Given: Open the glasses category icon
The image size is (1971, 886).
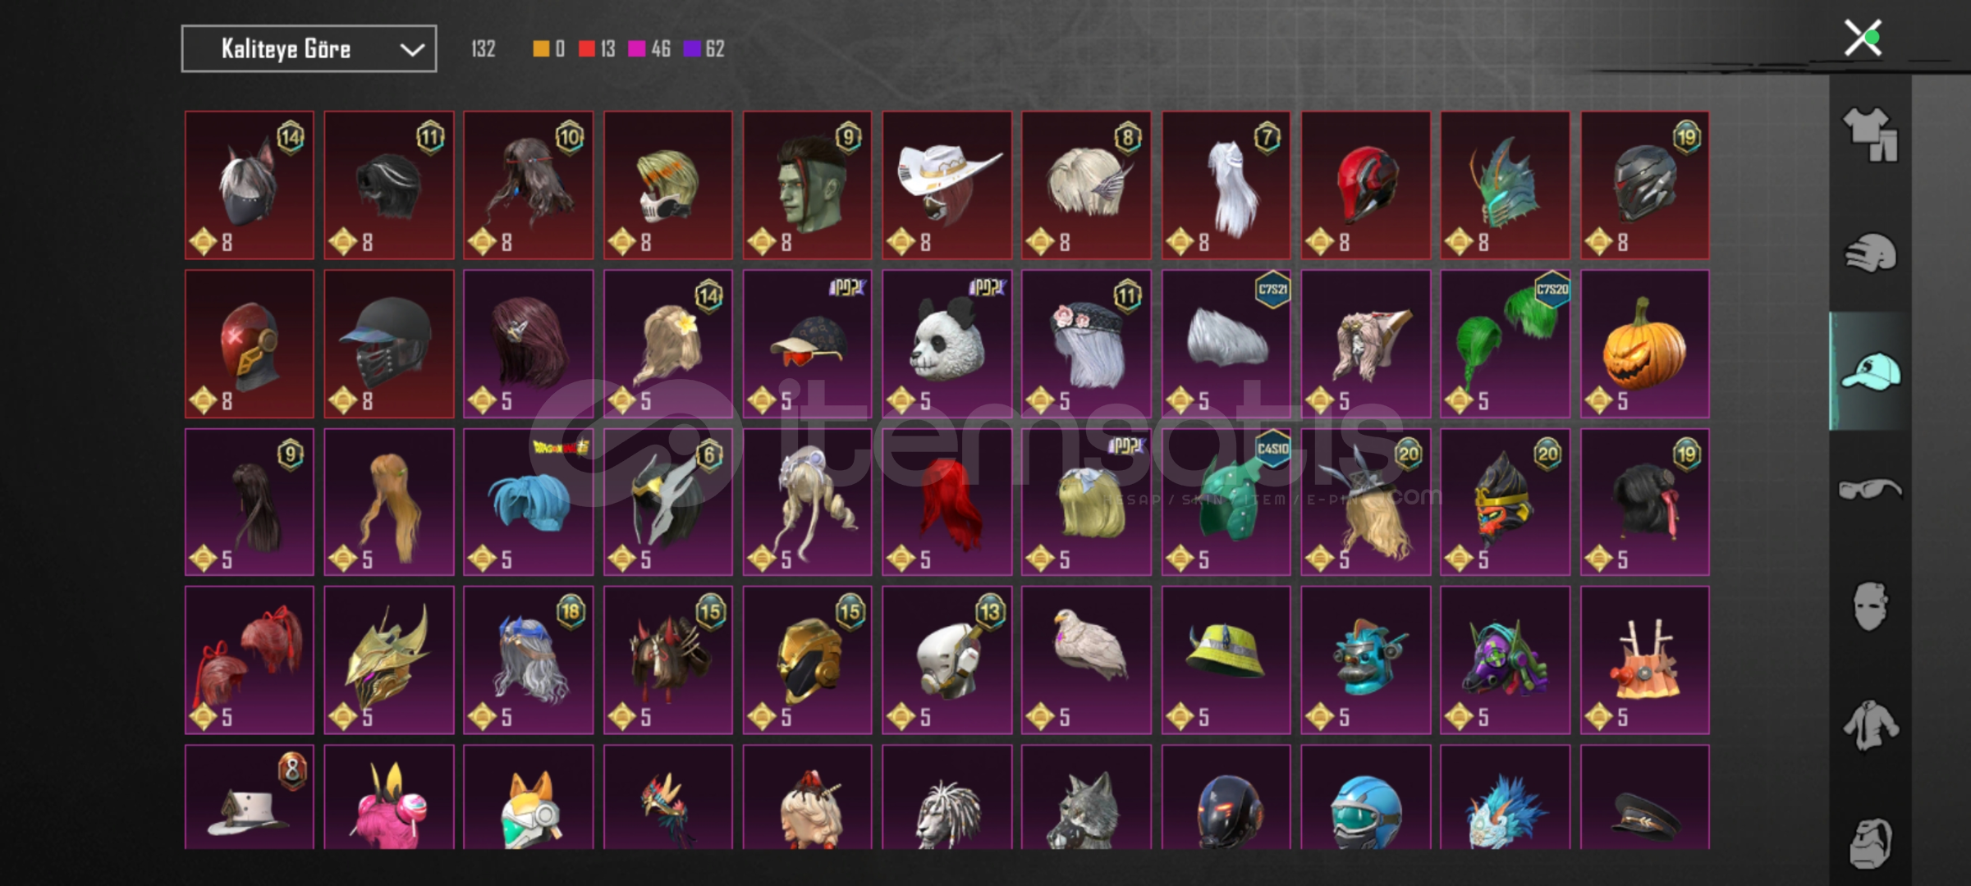Looking at the screenshot, I should tap(1871, 490).
